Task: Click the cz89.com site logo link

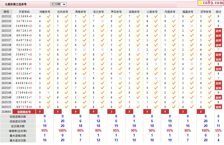Action: point(211,3)
